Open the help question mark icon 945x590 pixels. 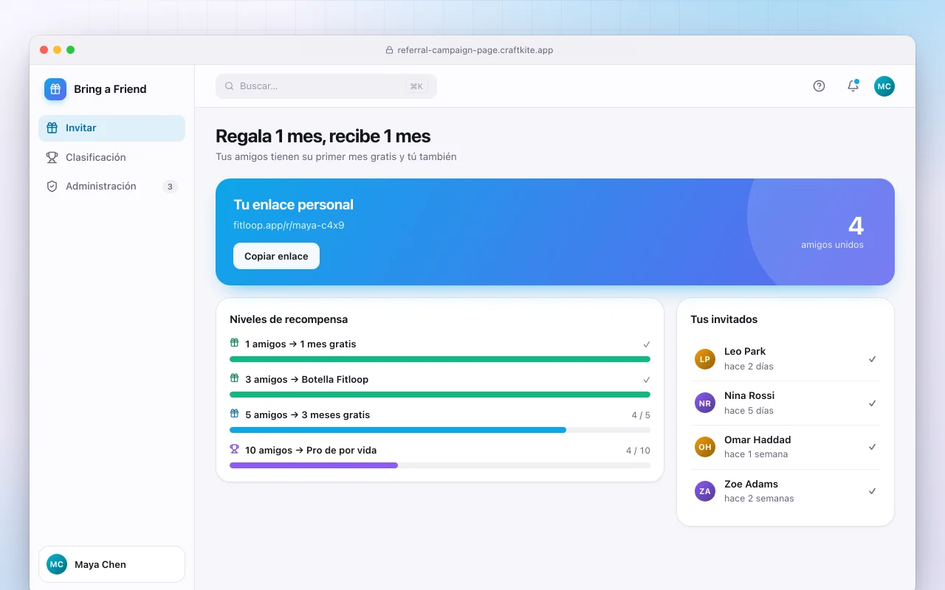pos(819,86)
